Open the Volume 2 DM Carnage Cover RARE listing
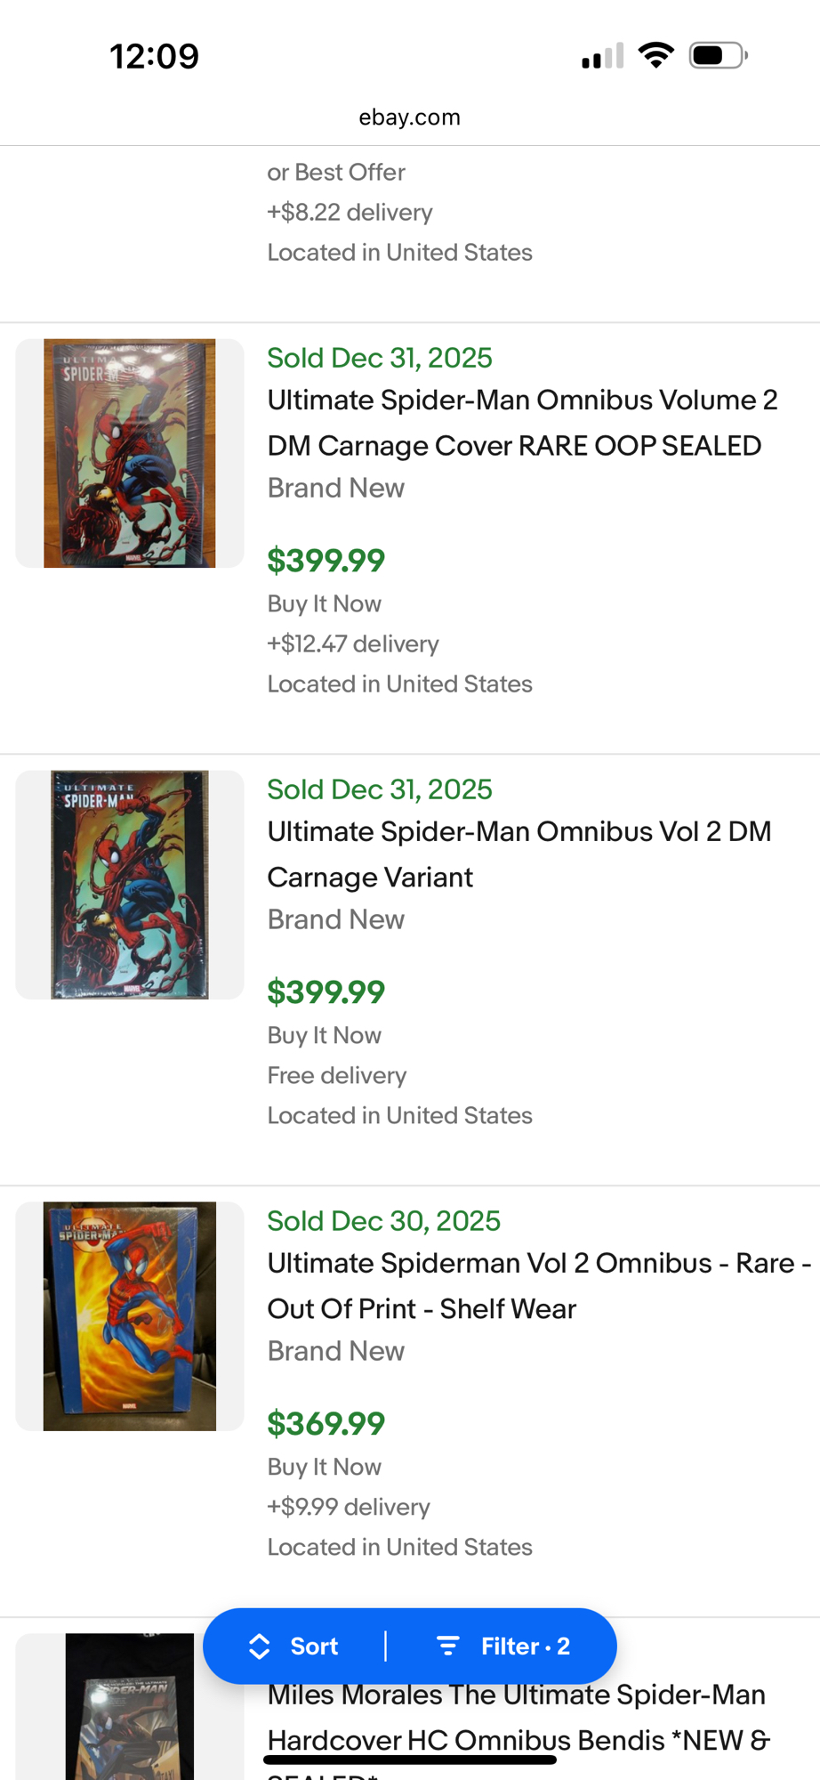The height and width of the screenshot is (1780, 820). tap(522, 423)
